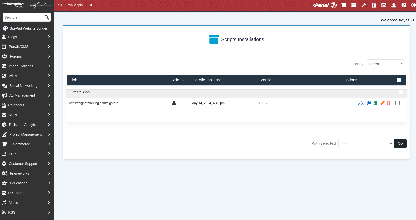The width and height of the screenshot is (416, 220).
Task: Click the Version column header
Action: point(267,80)
